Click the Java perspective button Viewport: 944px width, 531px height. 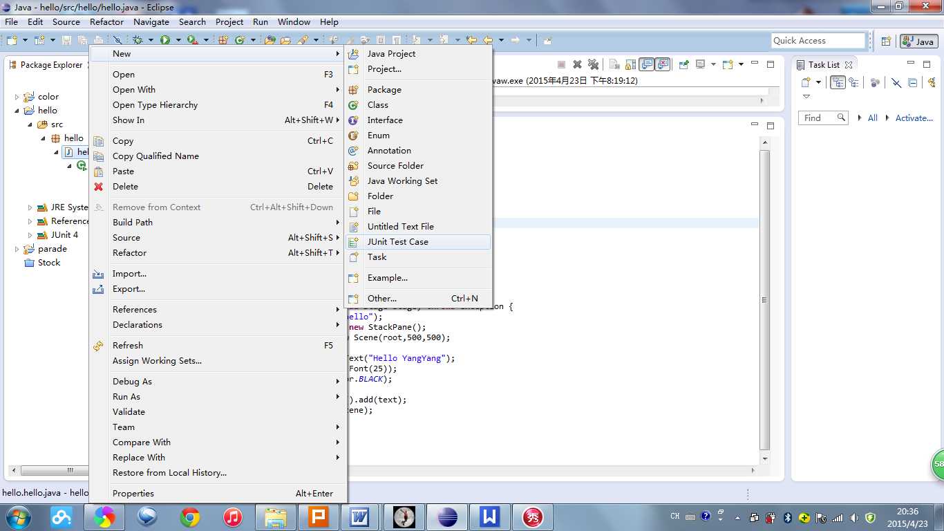[918, 41]
